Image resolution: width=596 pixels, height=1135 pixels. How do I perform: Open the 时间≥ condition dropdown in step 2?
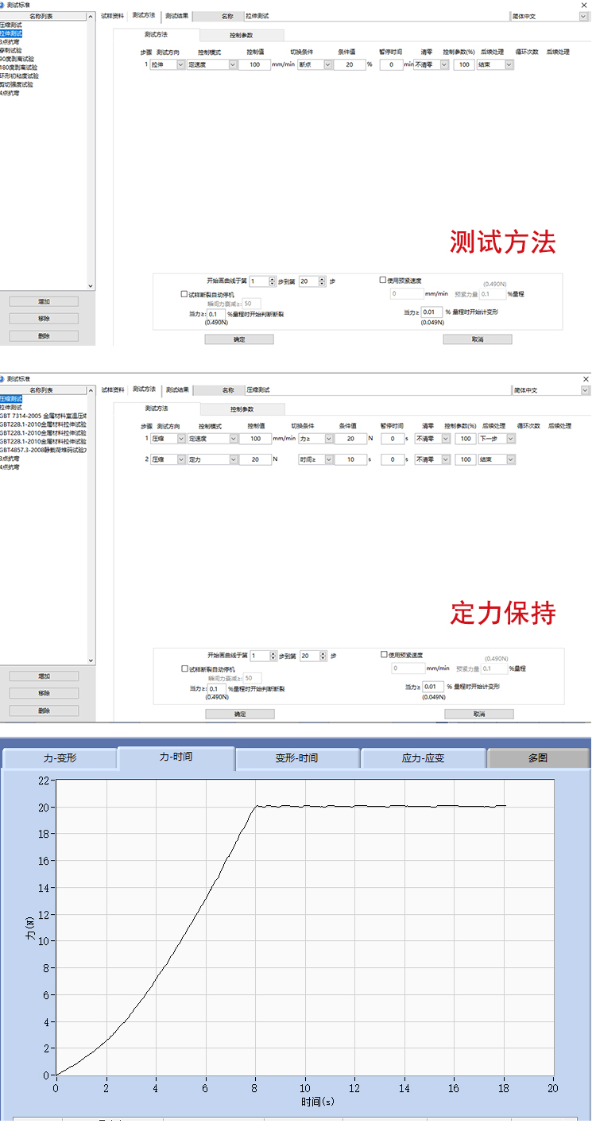(x=328, y=459)
